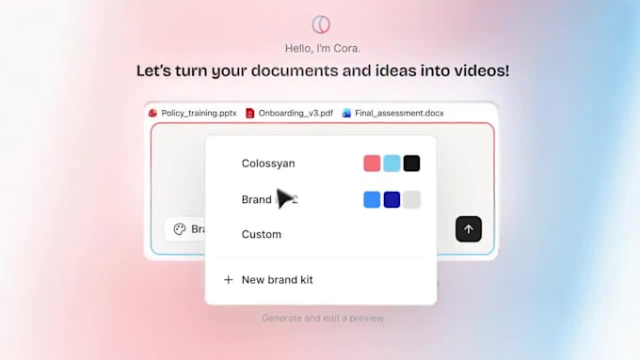Click the Cora logo icon
Image resolution: width=640 pixels, height=360 pixels.
(321, 24)
